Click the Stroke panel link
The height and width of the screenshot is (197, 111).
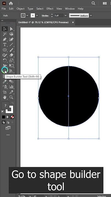click(x=45, y=16)
